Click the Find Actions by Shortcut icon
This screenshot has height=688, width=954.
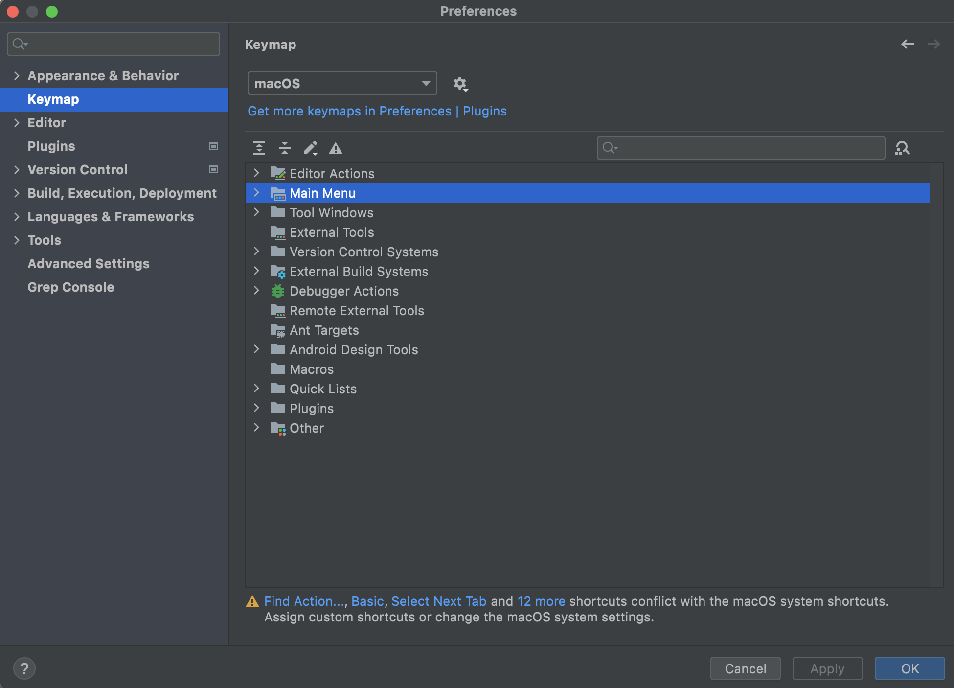pos(903,148)
